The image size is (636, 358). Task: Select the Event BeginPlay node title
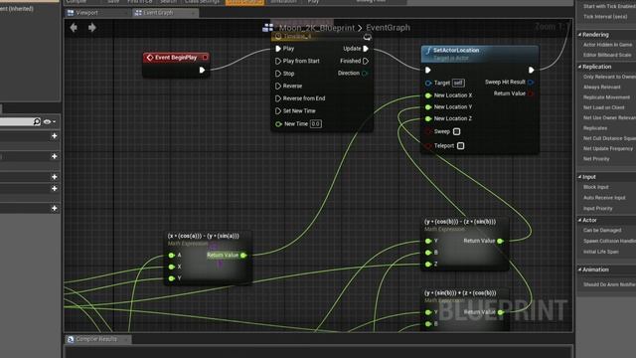pyautogui.click(x=176, y=58)
